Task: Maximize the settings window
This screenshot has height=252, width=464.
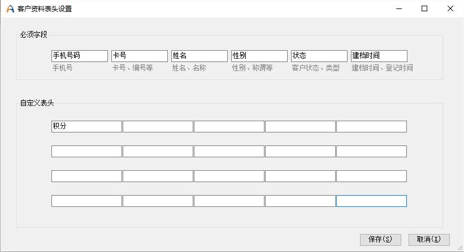Action: coord(424,8)
